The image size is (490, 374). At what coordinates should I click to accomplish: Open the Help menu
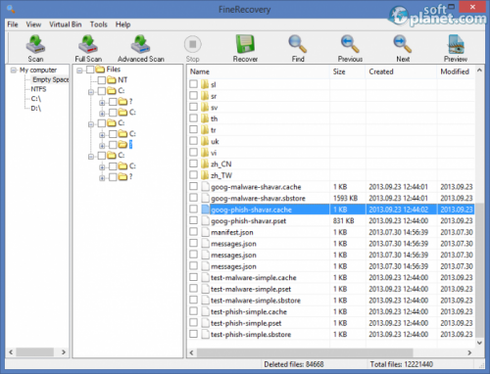[122, 24]
